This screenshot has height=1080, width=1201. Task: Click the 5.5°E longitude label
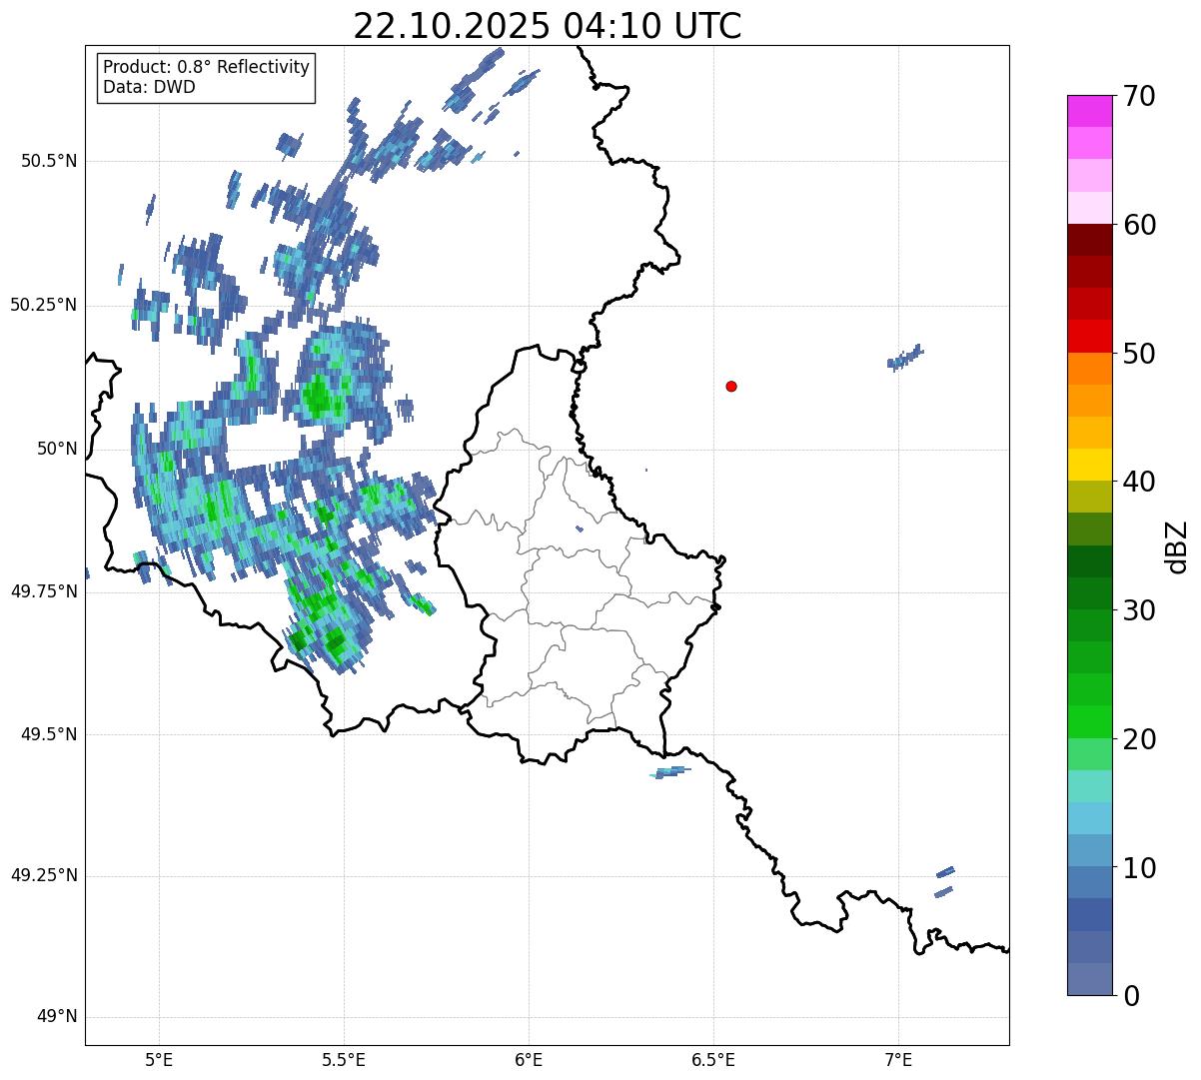tap(344, 1060)
